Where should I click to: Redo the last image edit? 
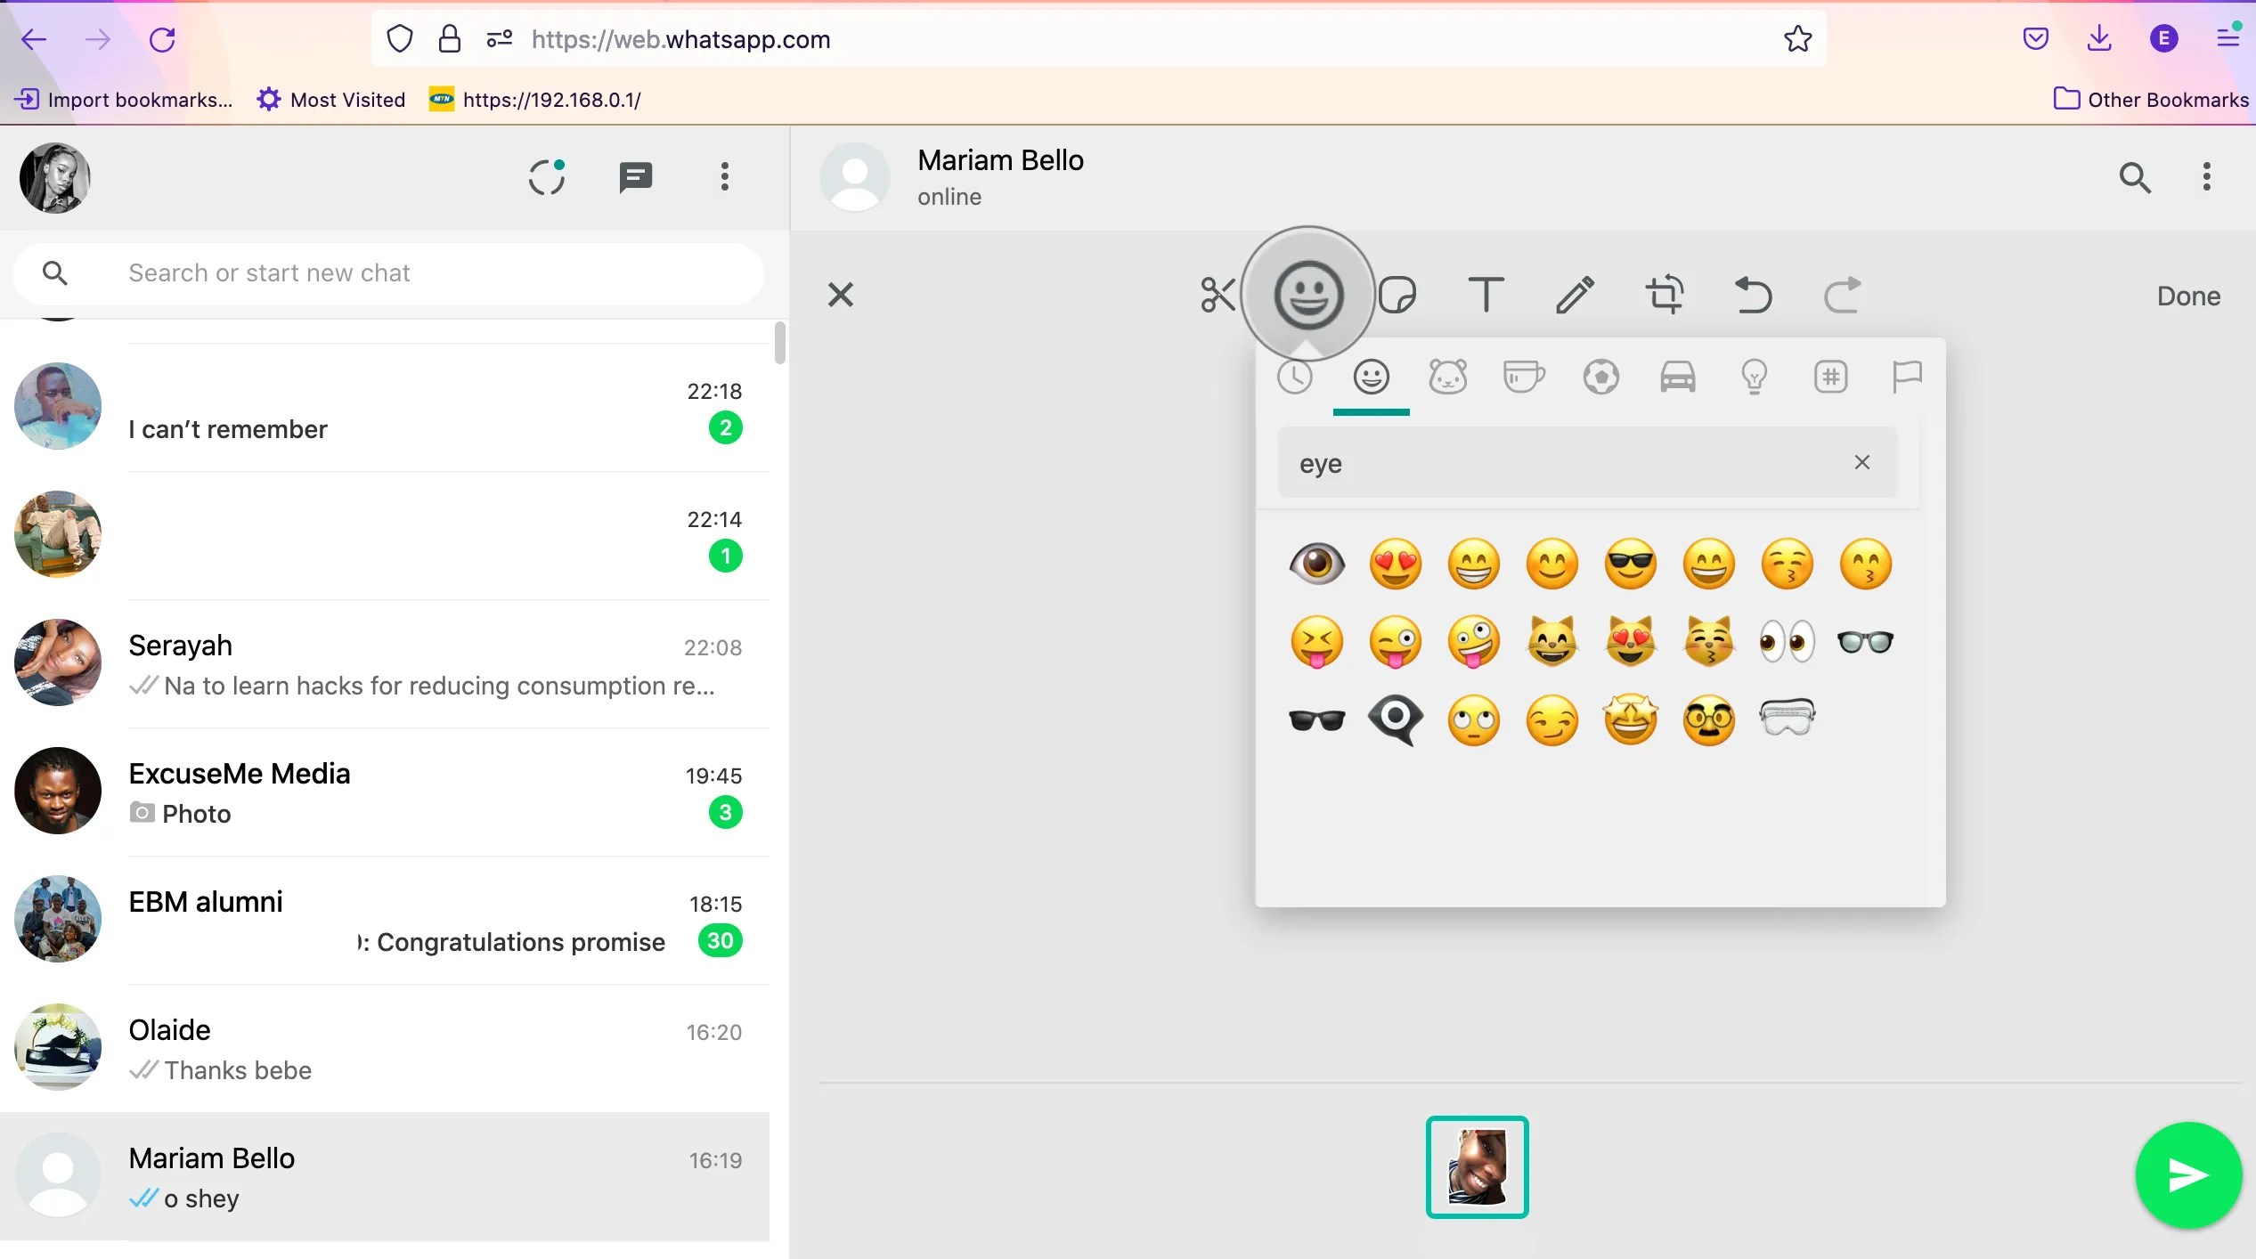(x=1841, y=295)
